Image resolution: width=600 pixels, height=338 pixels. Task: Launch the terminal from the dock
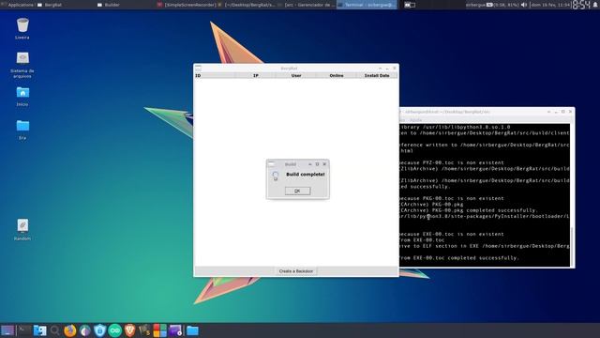[24, 330]
